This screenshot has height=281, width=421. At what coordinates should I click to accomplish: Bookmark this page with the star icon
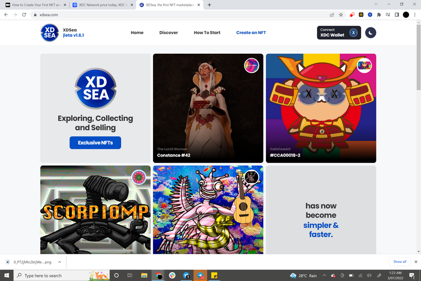pyautogui.click(x=341, y=15)
